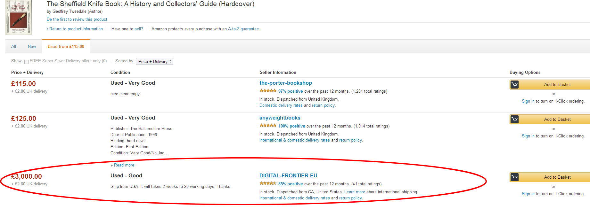Click basket icon for £125.00 offer

point(514,120)
